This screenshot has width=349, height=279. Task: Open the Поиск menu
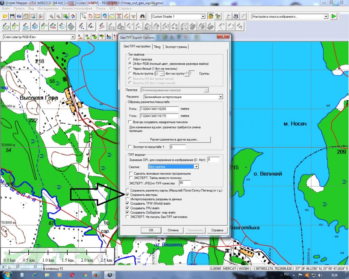tap(100, 9)
